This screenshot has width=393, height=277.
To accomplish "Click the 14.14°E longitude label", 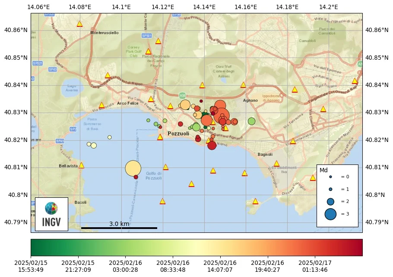I will (204, 7).
